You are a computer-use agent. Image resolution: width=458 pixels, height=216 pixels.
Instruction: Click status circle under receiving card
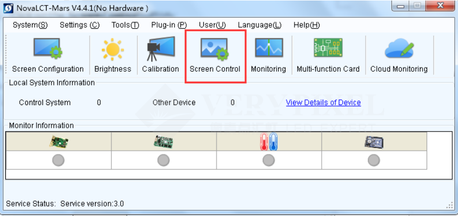(163, 160)
